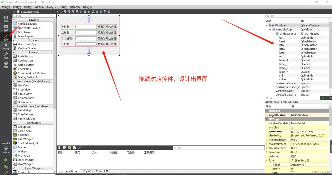Viewport: 332px width, 175px height.
Task: Collapse the MainWindow tree node
Action: point(267,25)
